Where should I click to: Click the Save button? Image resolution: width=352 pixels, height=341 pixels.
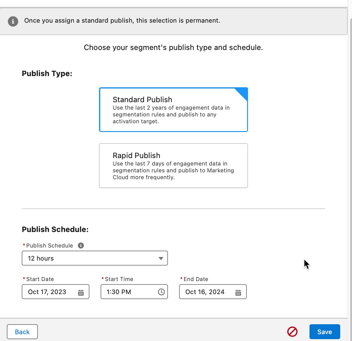point(325,332)
